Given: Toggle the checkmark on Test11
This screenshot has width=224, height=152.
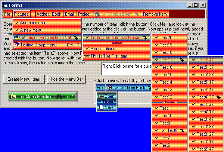Looking at the screenshot, I should point(156,108).
